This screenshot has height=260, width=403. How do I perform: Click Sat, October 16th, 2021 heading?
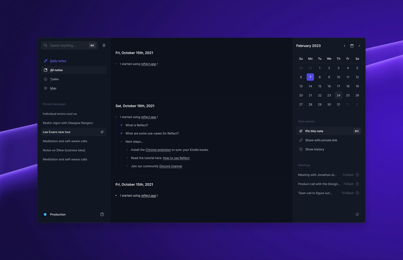point(135,106)
